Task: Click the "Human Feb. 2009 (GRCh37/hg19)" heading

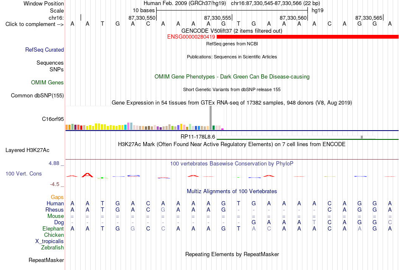Action: pos(185,3)
